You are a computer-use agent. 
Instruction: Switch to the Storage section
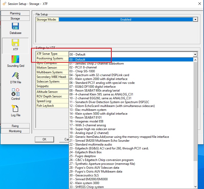[x=15, y=19]
